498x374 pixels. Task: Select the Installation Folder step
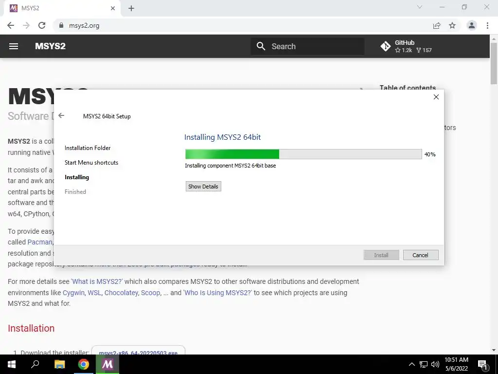[x=88, y=148]
